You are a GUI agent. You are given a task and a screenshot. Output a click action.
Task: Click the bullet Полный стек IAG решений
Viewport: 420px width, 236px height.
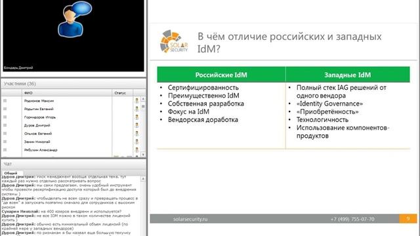tap(341, 92)
